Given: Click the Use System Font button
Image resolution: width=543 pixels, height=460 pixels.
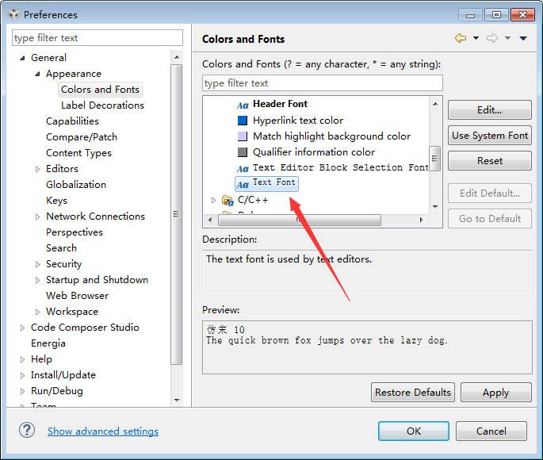Looking at the screenshot, I should click(489, 136).
